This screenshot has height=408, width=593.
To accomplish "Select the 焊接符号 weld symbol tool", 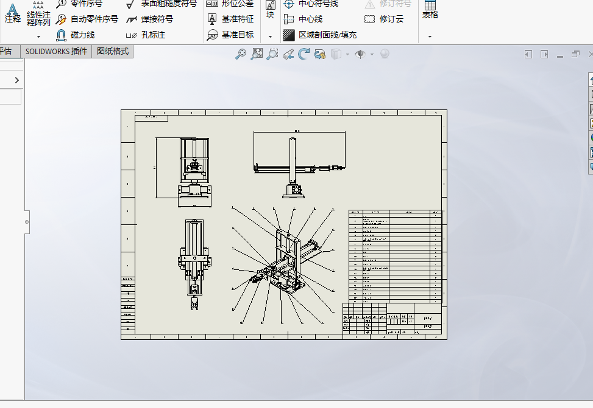I will pos(150,19).
